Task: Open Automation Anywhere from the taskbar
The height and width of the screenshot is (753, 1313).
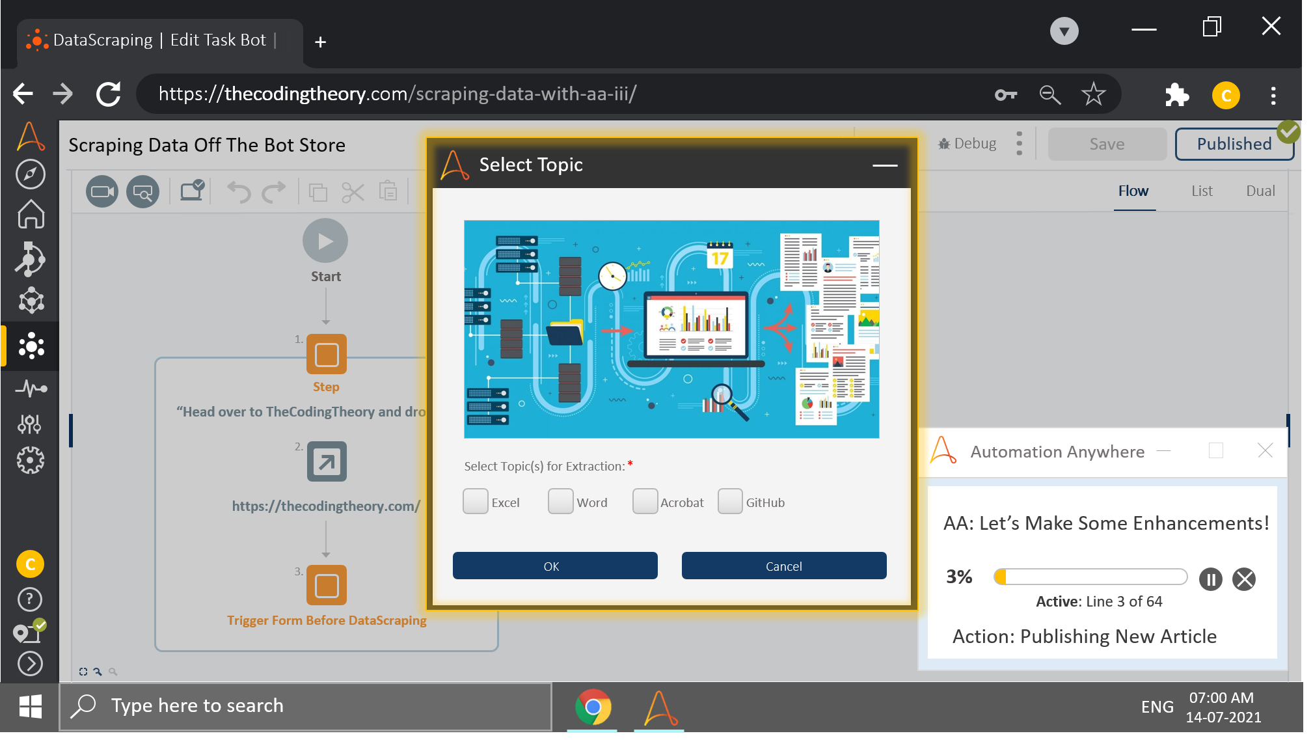Action: (x=660, y=708)
